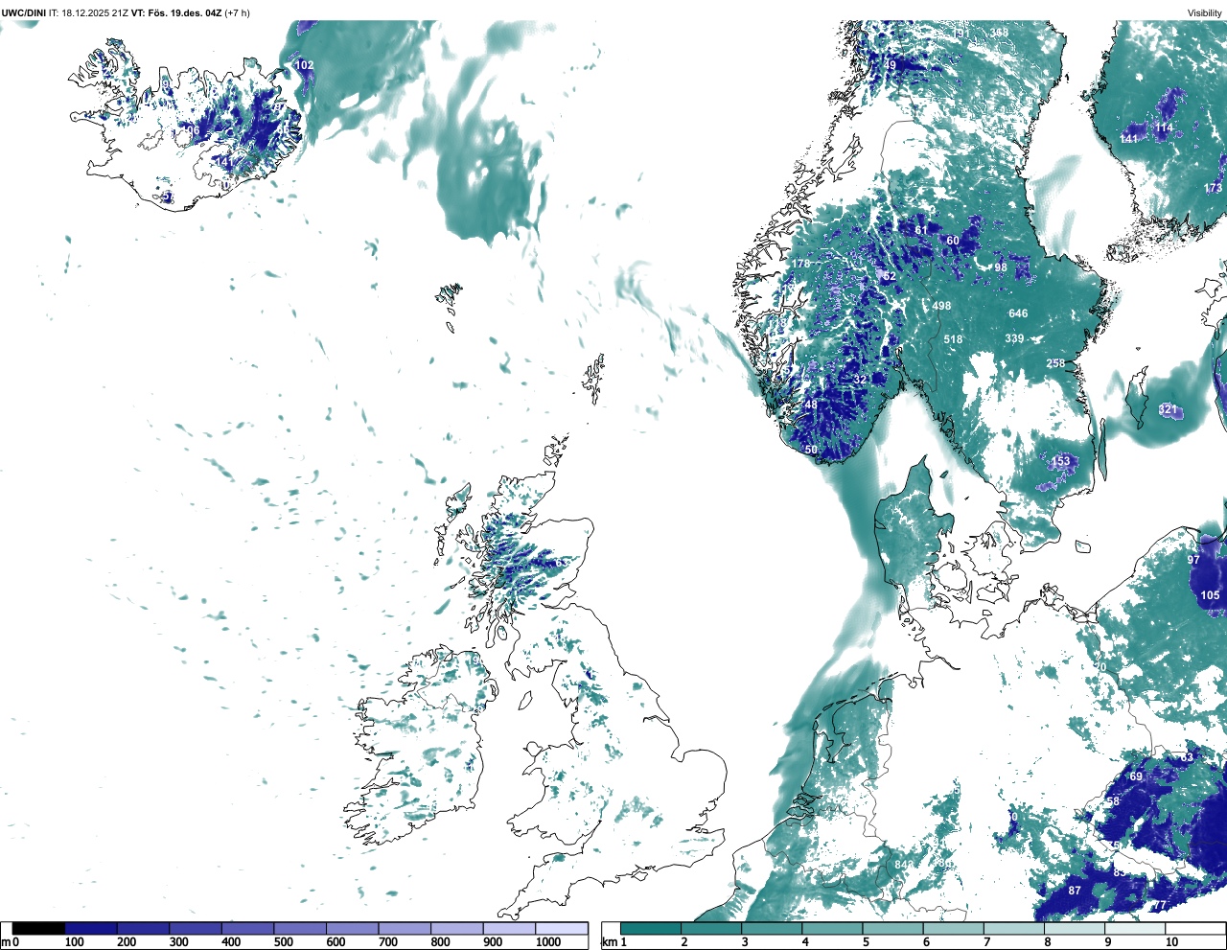Click the '(+7 h)' forecast offset text

pos(237,12)
